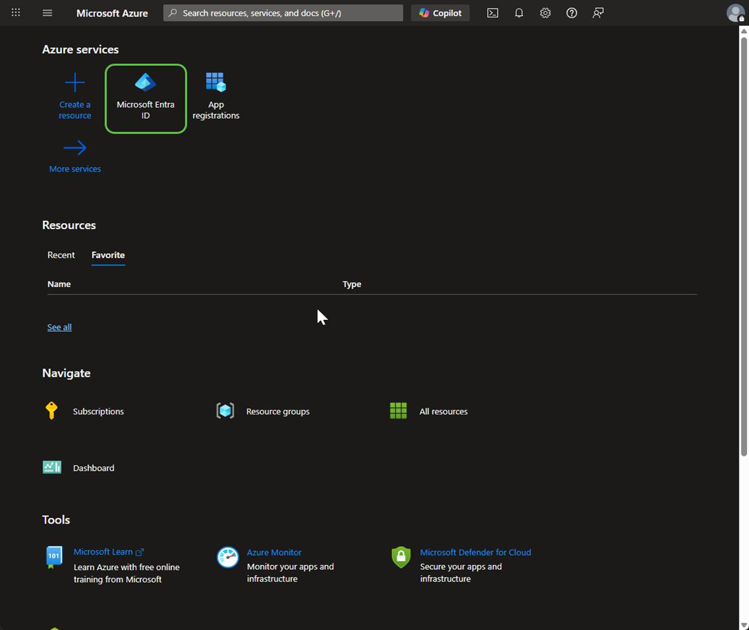
Task: Launch Cloud Shell terminal icon
Action: coord(493,13)
